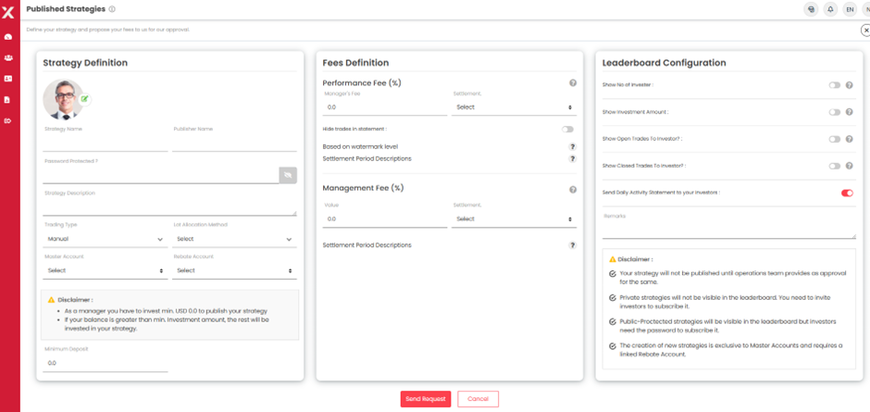
Task: Enable Show No of Investor toggle
Action: tap(834, 85)
